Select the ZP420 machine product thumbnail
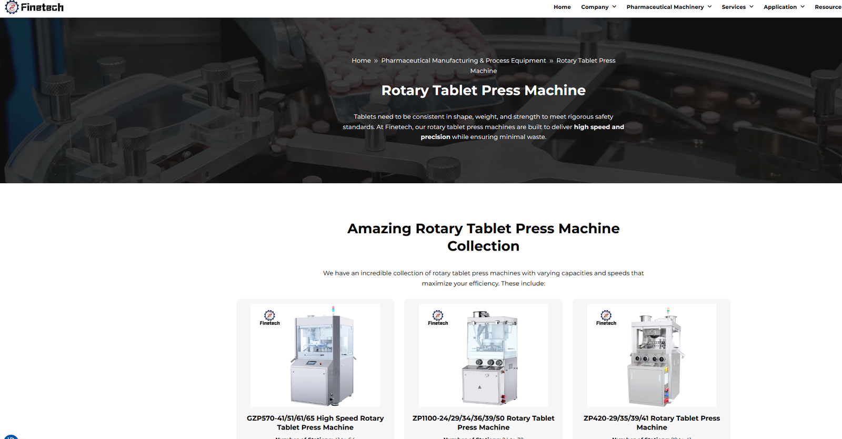Screen dimensions: 842x439 pos(651,355)
